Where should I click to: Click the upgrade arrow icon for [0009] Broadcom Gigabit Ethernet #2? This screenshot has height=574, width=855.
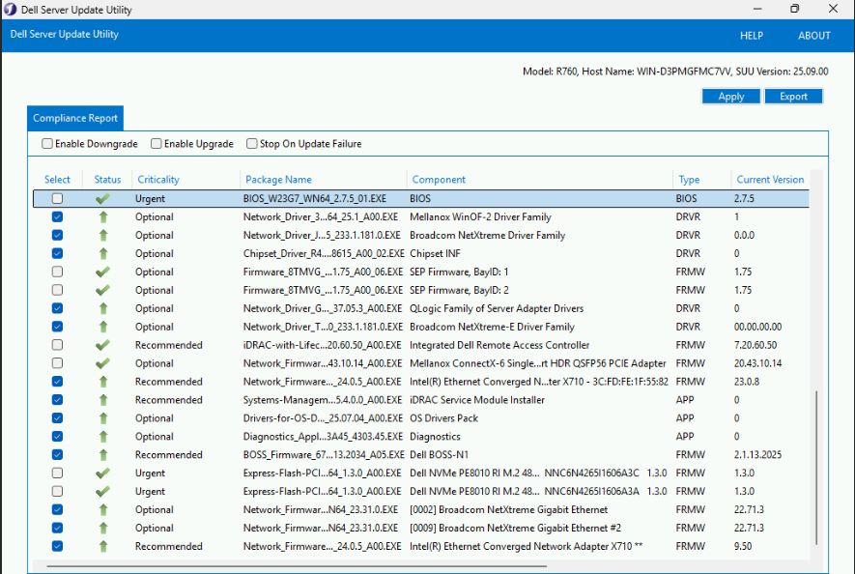tap(103, 529)
